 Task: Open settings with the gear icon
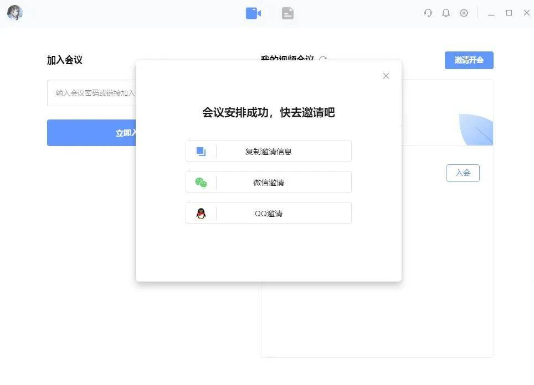pyautogui.click(x=464, y=13)
